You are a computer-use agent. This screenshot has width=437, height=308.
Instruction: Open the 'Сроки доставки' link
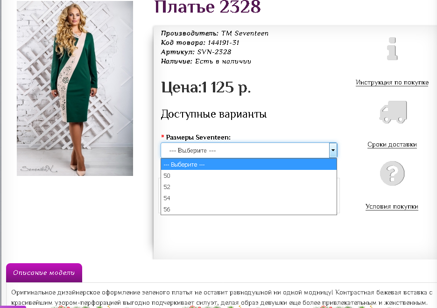click(x=392, y=145)
